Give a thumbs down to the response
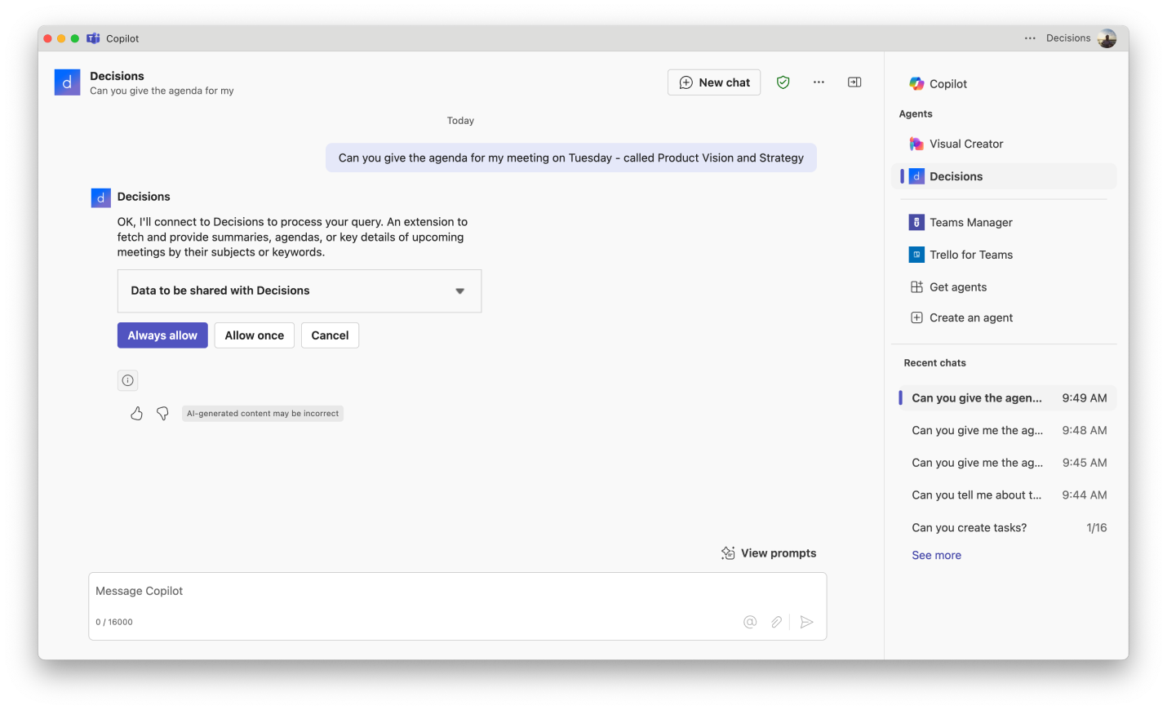The width and height of the screenshot is (1167, 710). click(162, 414)
